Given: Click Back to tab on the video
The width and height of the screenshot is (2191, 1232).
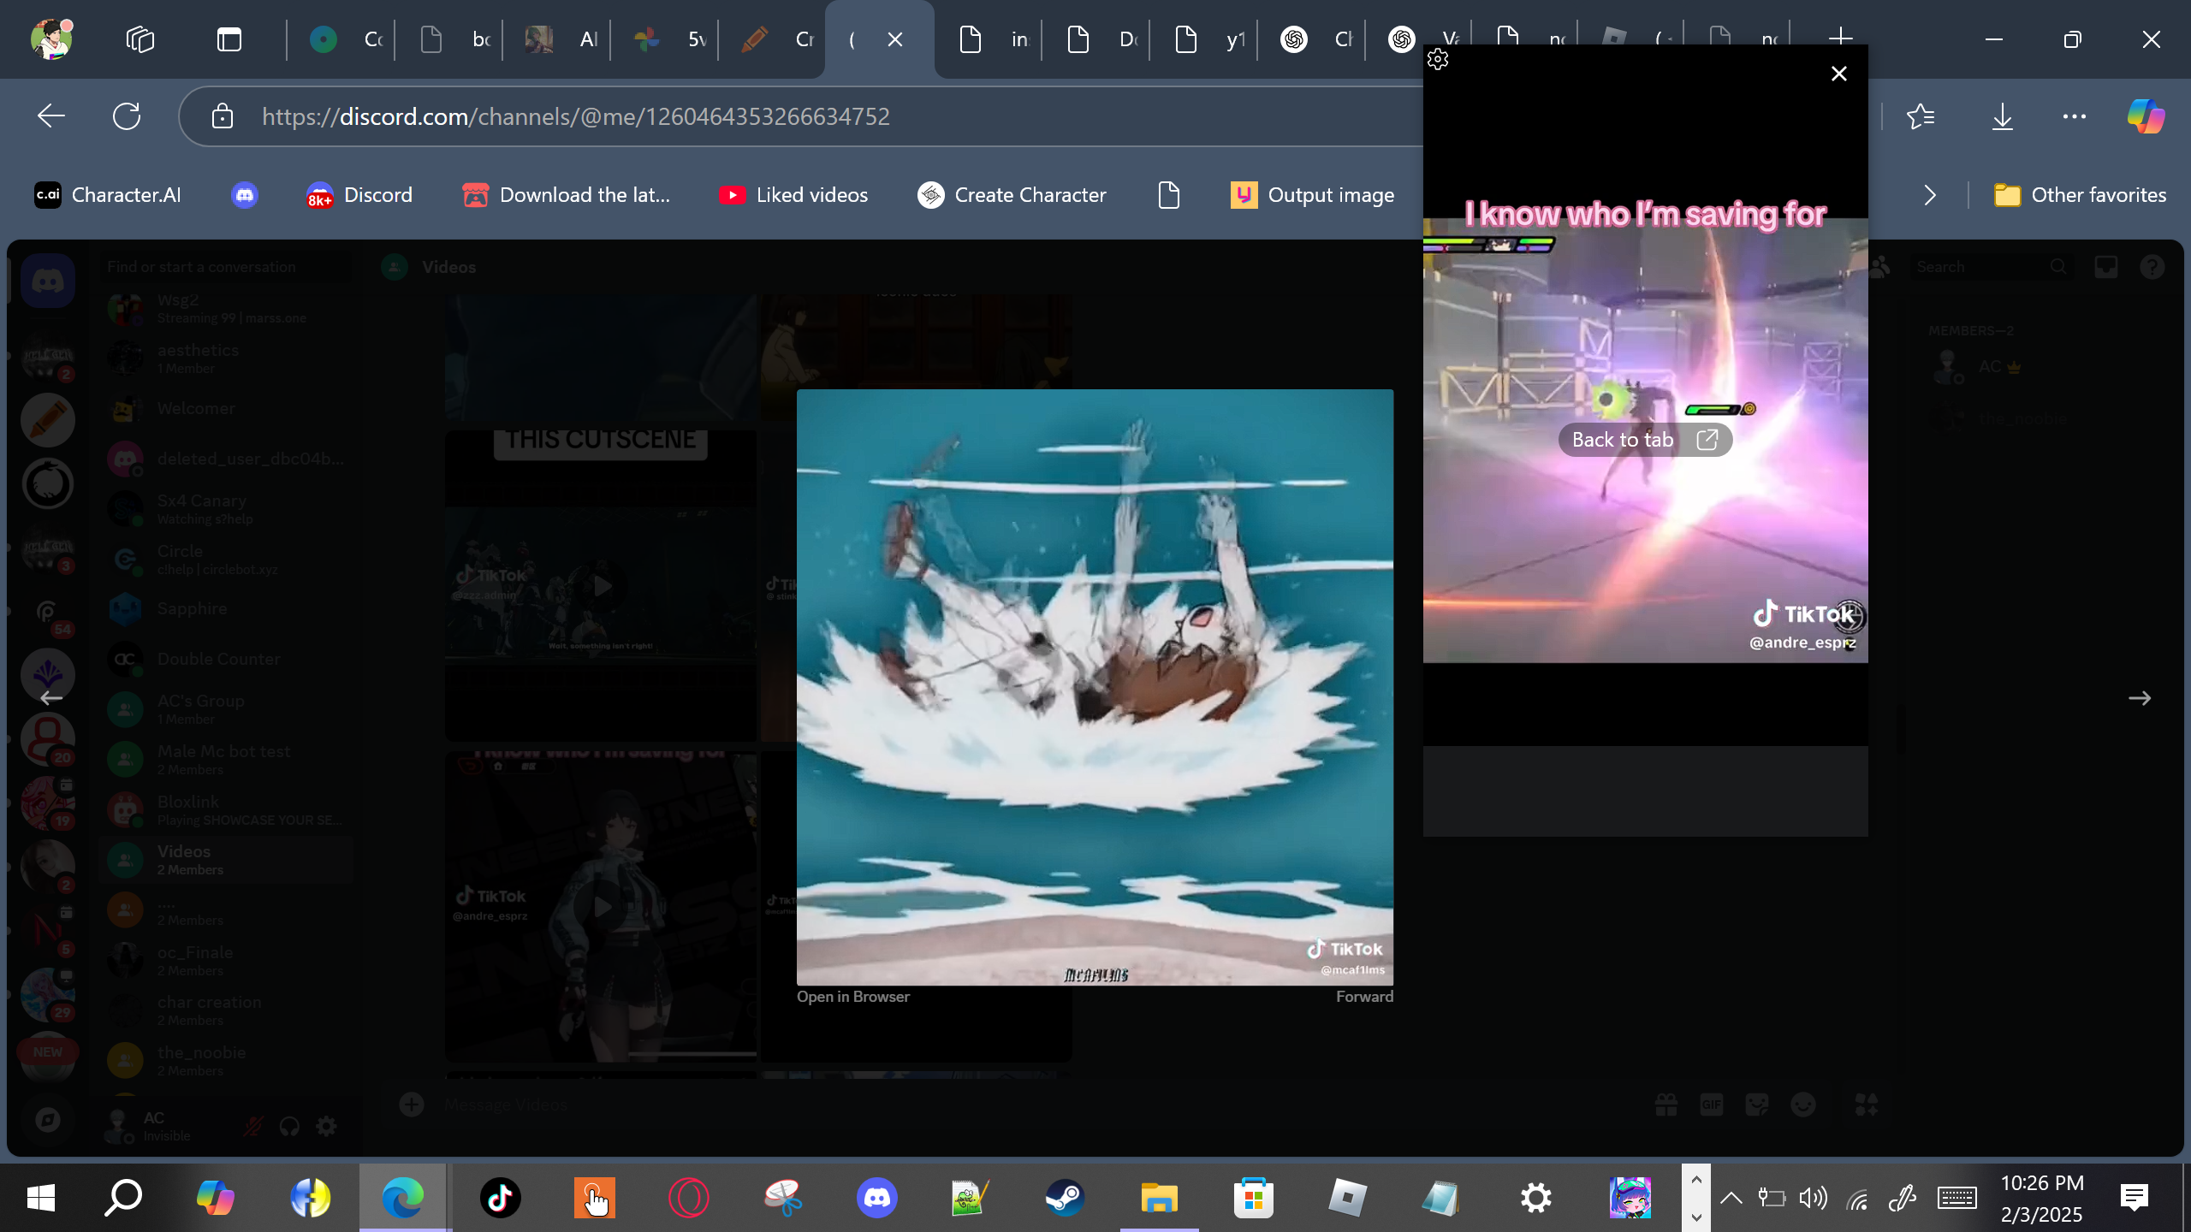Looking at the screenshot, I should coord(1645,440).
